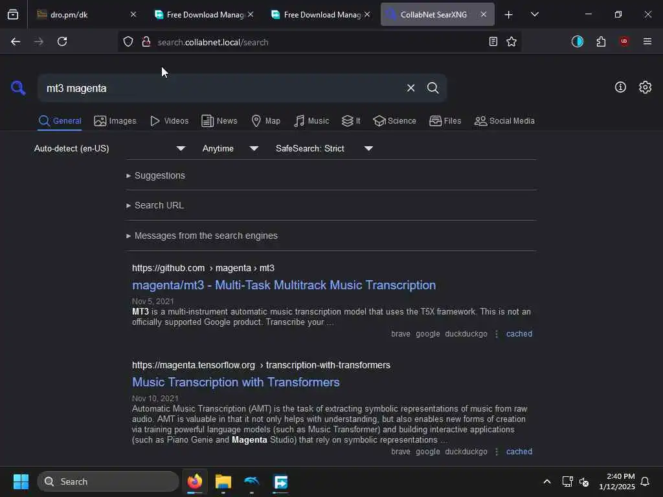Open the list all tabs chevron
The height and width of the screenshot is (497, 663).
(x=534, y=15)
